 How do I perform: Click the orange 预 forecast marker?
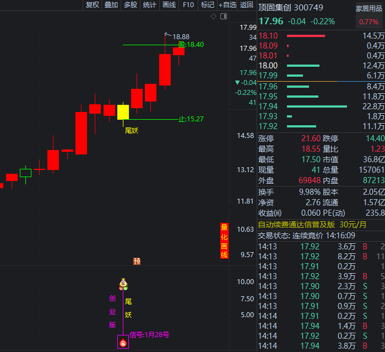tap(137, 261)
